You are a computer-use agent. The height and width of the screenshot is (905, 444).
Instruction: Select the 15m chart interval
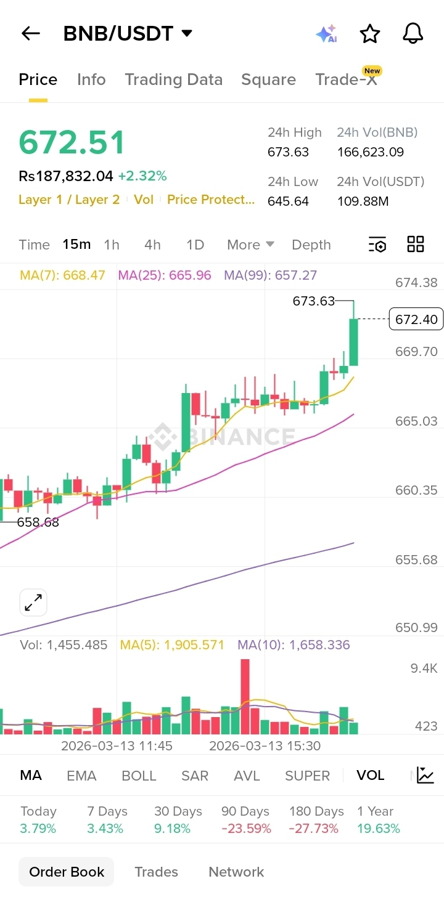point(76,245)
